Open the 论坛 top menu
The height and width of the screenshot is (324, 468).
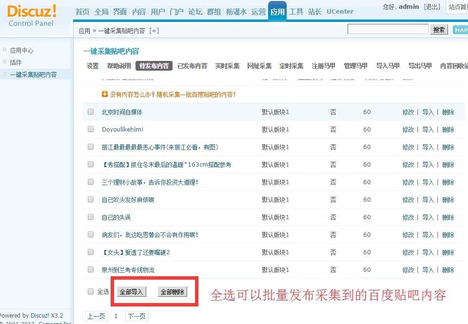[x=195, y=12]
